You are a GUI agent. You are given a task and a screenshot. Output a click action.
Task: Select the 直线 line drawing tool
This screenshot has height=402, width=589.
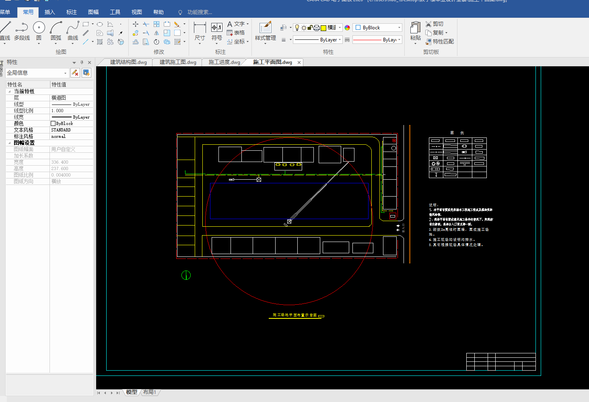coord(5,31)
